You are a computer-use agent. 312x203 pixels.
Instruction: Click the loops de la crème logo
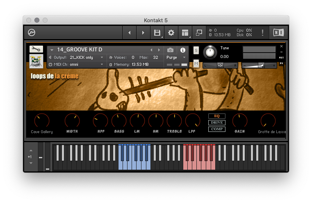pyautogui.click(x=55, y=76)
